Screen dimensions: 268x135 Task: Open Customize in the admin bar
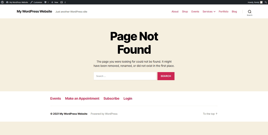coord(36,2)
